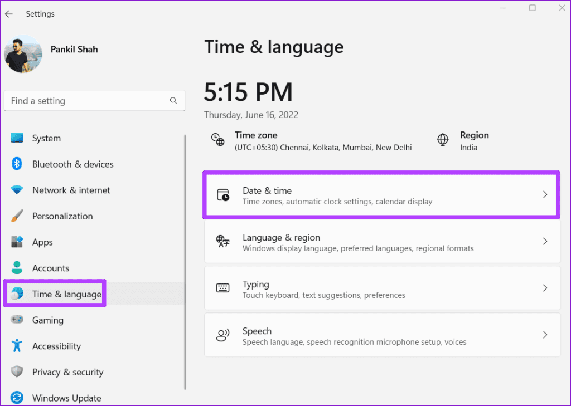Click the Region India shortcut

pos(463,141)
